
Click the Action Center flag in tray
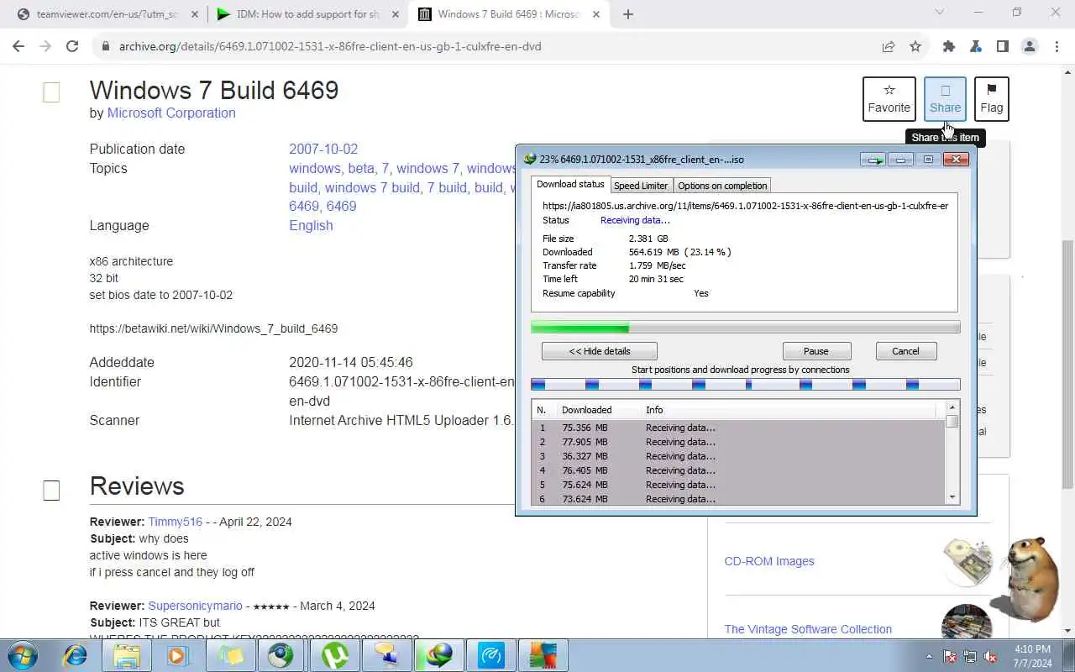[950, 656]
